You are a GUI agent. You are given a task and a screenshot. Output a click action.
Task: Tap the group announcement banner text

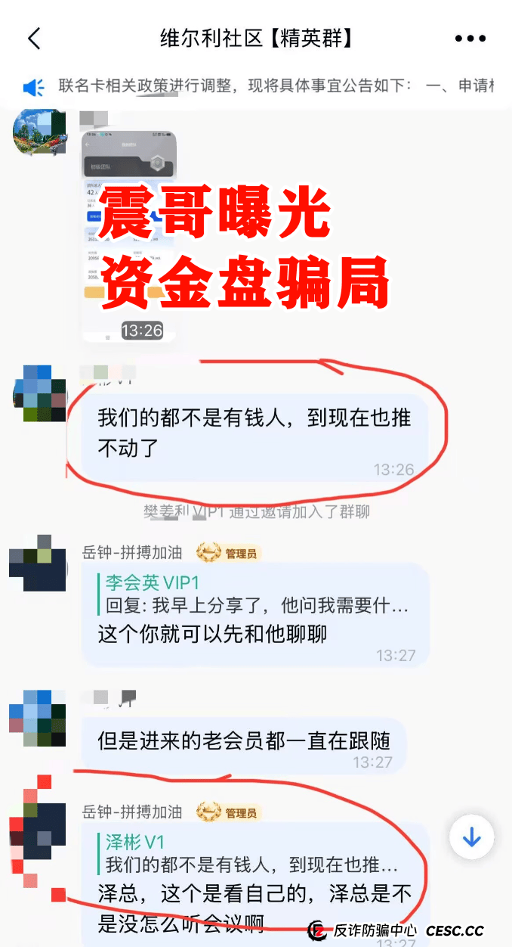276,86
